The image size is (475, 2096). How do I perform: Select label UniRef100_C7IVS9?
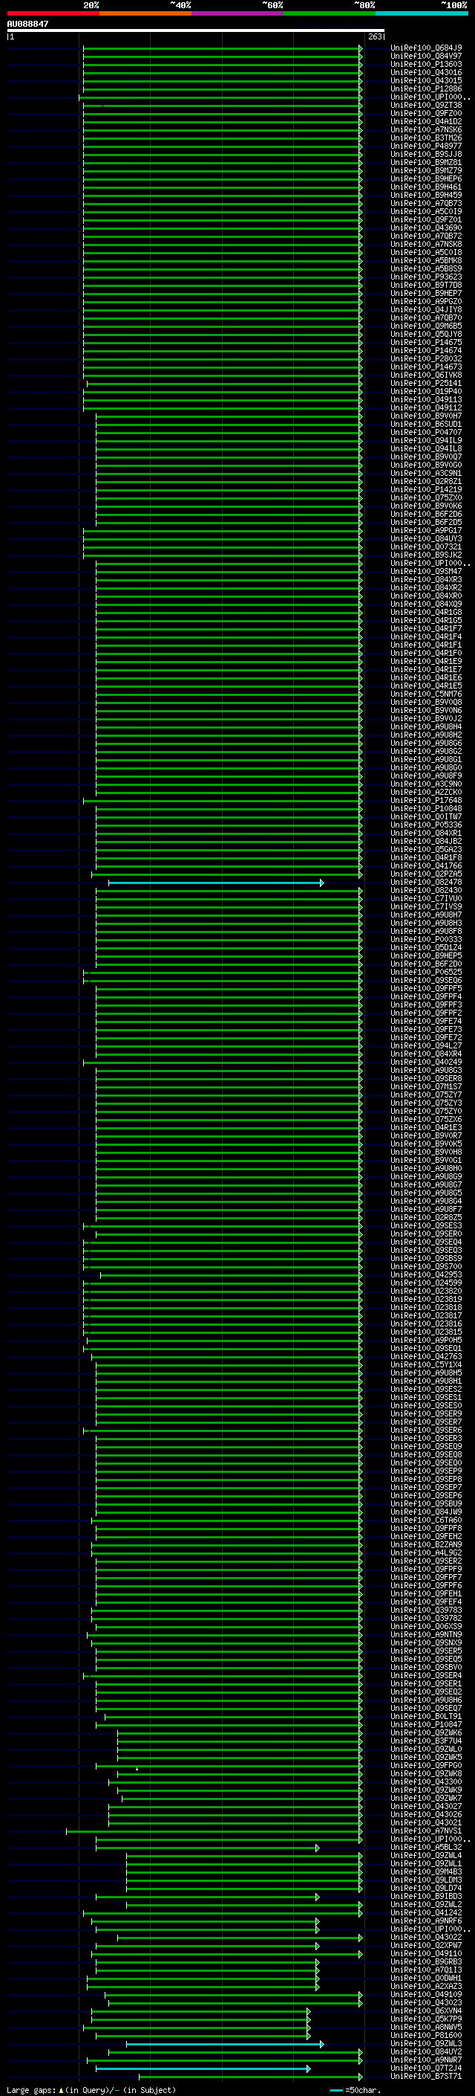tap(426, 907)
